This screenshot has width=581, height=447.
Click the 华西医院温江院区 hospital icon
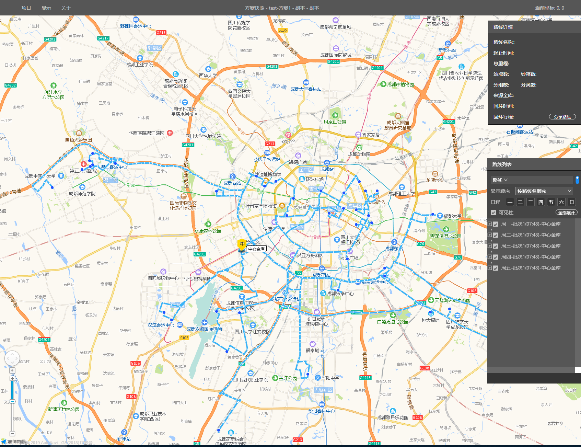(170, 133)
